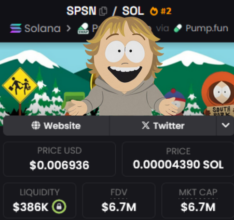
Task: Click the PRICE USD value box
Action: click(59, 159)
